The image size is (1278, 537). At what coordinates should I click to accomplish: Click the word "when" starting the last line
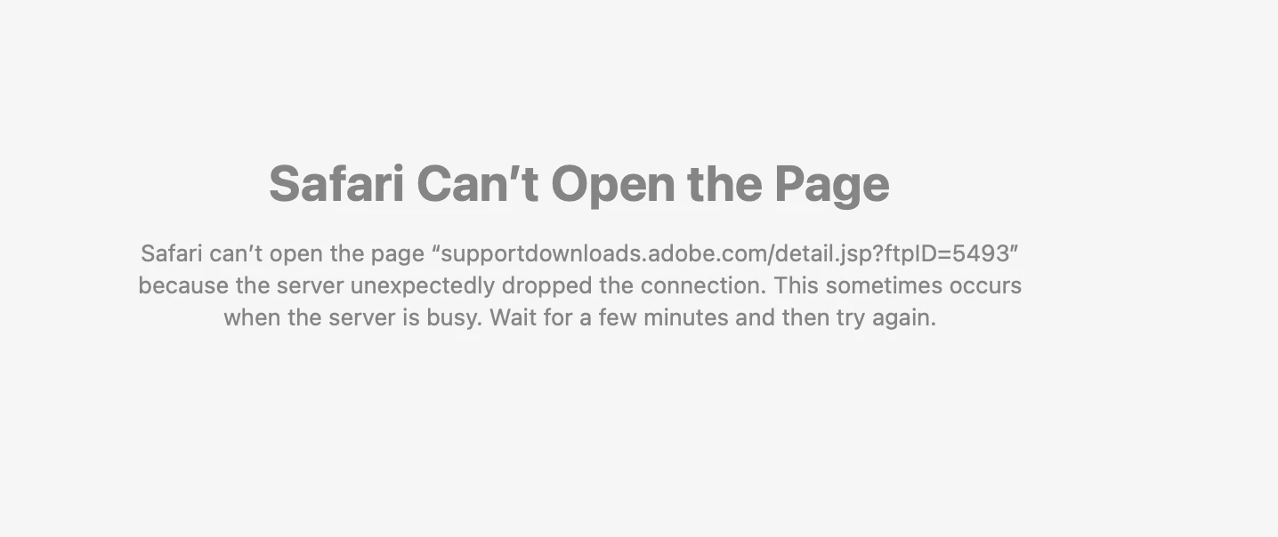click(x=252, y=317)
